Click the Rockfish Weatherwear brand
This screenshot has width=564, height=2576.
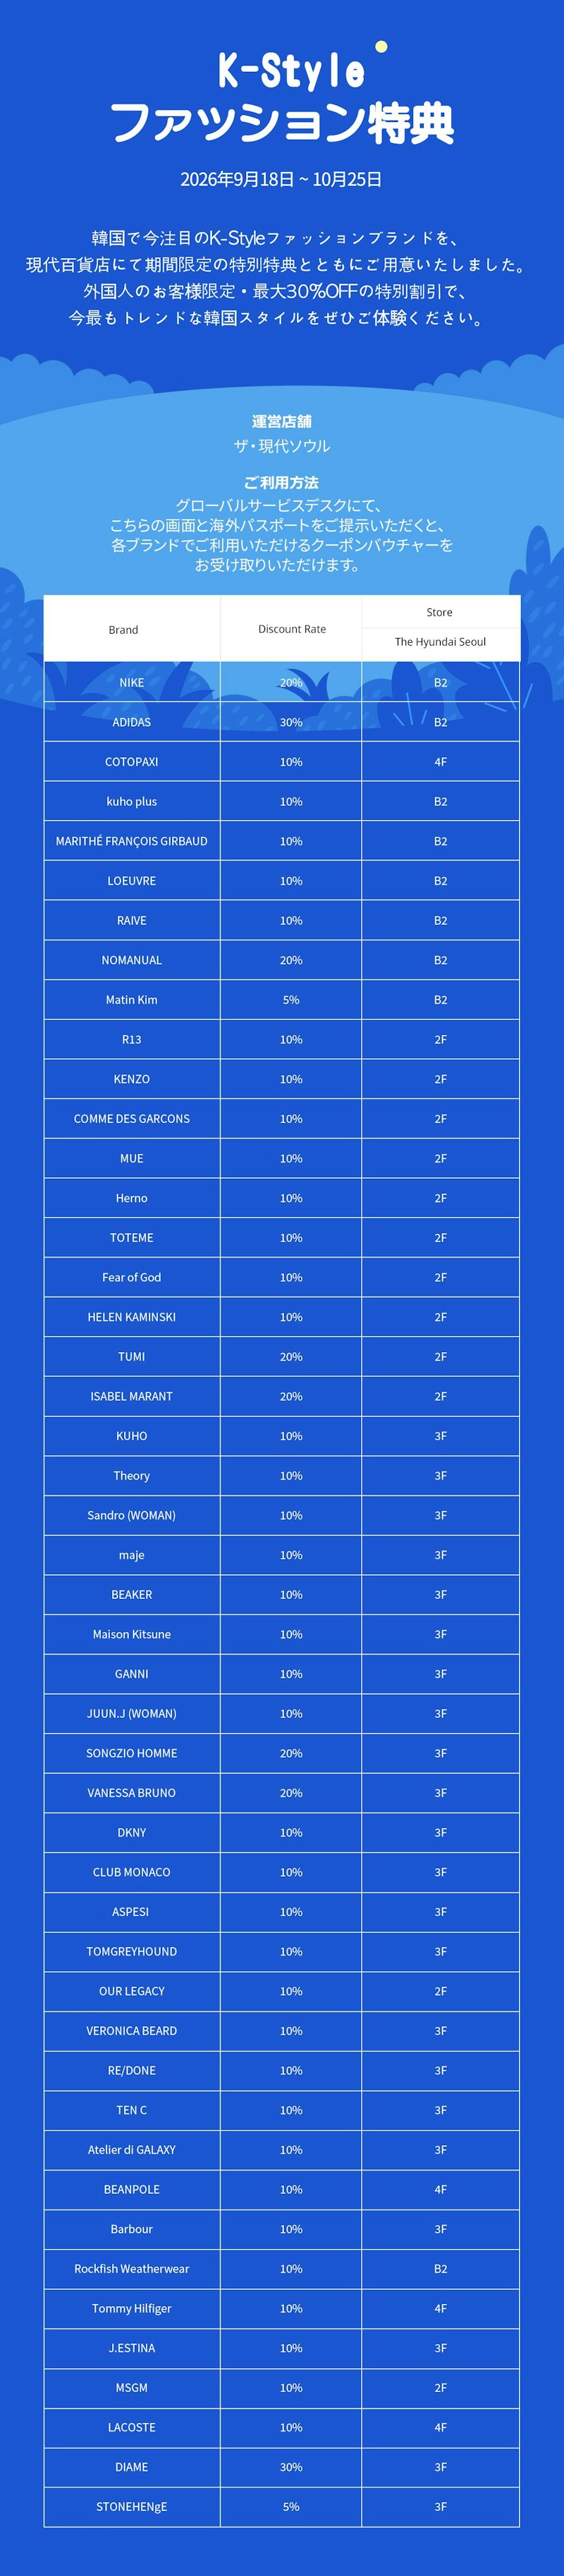coord(132,2269)
